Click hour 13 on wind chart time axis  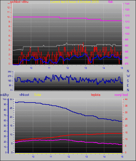coord(86,68)
